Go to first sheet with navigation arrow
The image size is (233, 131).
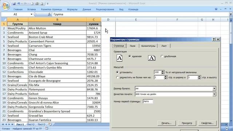(x=3, y=124)
